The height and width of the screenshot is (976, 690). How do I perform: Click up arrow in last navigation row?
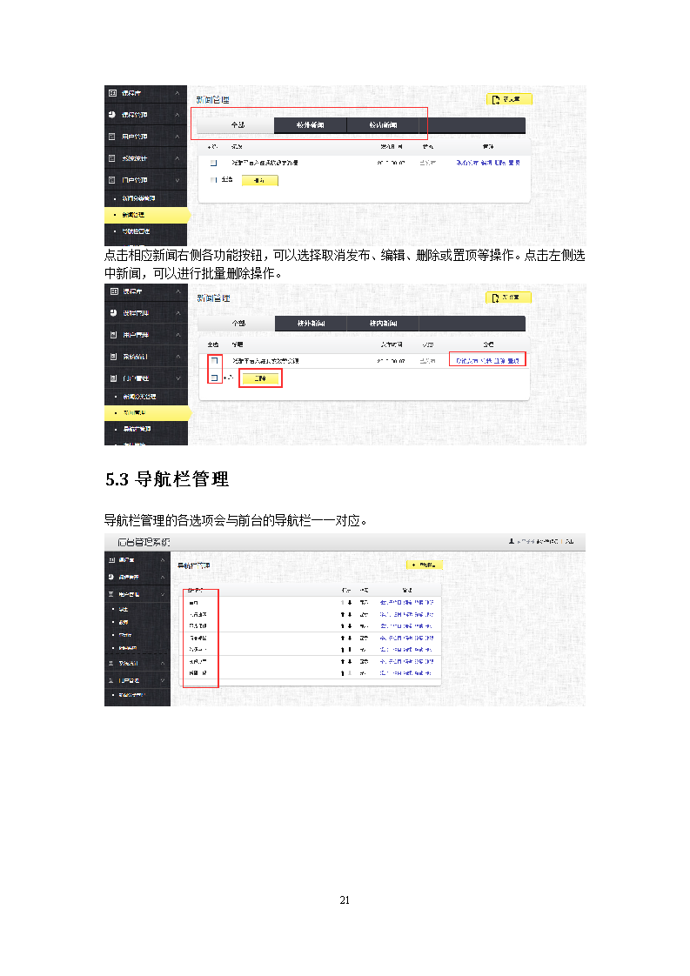point(343,673)
